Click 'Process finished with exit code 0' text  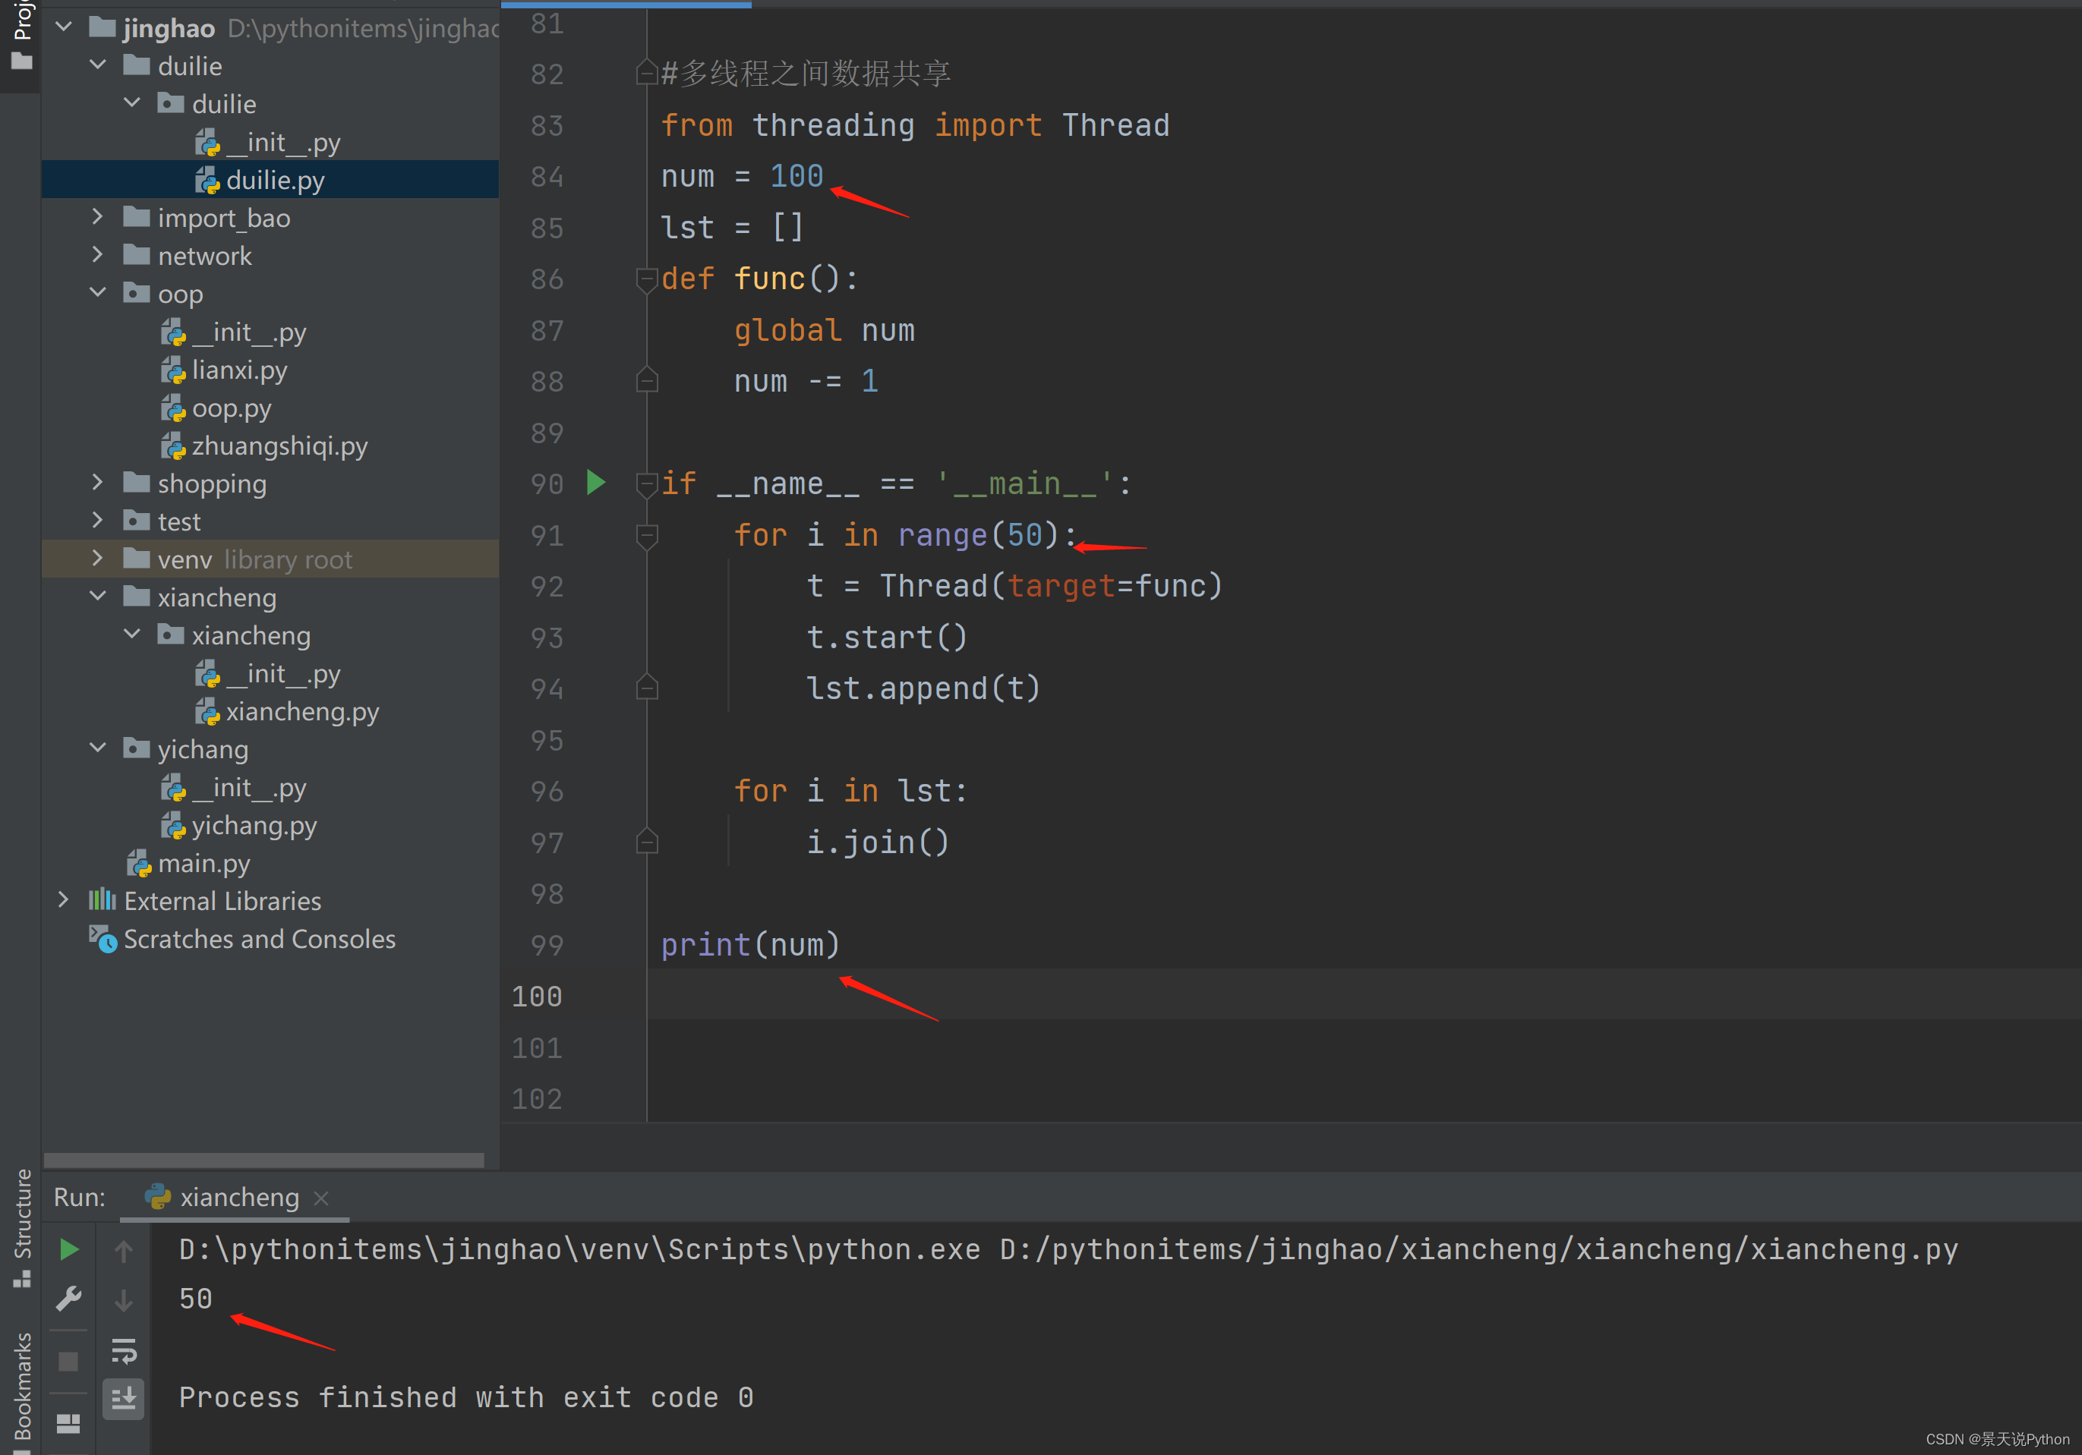point(465,1397)
